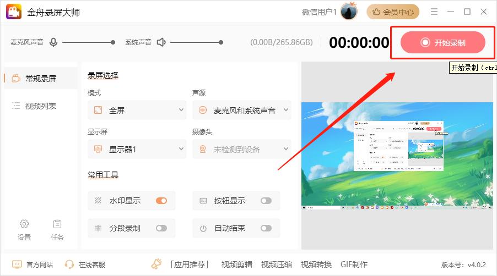Click the 水印显示 watermark stripes icon
Viewport: 497px width, 276px height.
98,201
